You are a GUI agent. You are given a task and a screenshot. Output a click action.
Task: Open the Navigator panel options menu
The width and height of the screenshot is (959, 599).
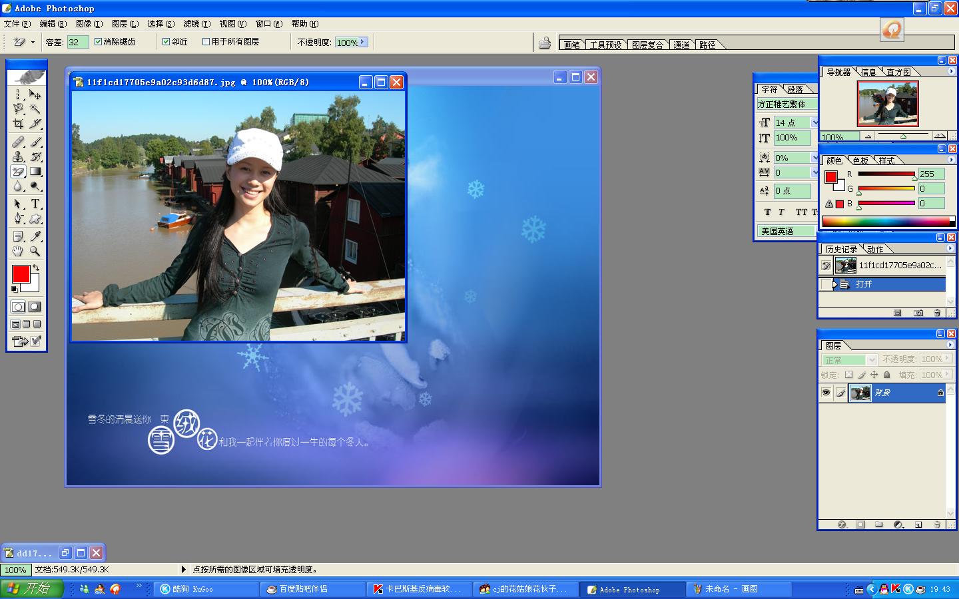(951, 71)
